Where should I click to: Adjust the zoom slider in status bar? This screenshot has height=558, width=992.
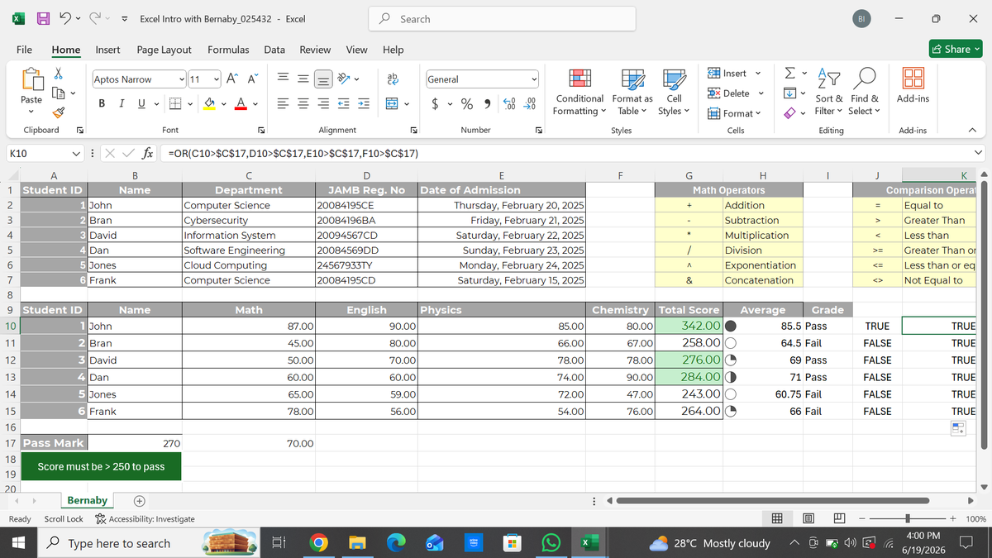[907, 519]
